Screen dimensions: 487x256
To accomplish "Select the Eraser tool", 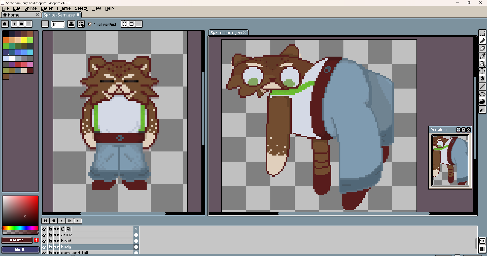I will point(482,48).
